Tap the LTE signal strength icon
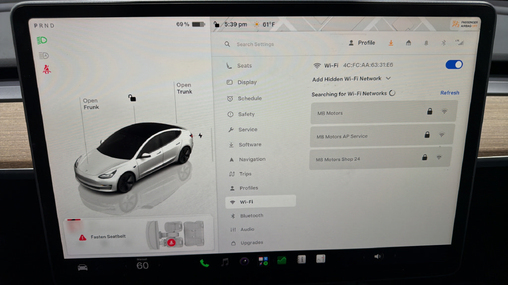508x285 pixels. (459, 43)
